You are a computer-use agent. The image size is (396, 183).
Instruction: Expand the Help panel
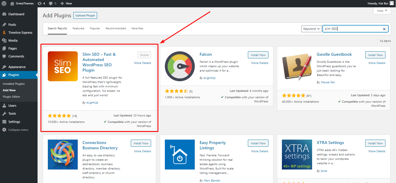coord(382,10)
